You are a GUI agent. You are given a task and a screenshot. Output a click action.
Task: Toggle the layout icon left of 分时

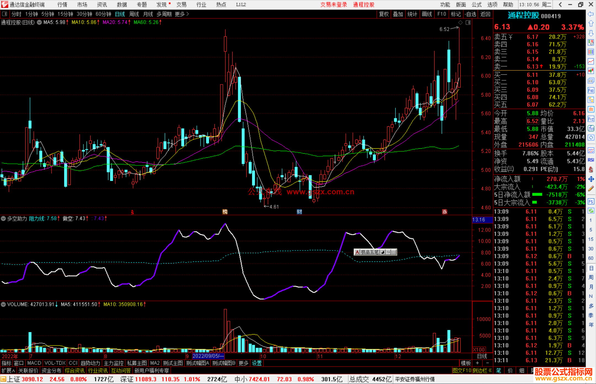[x=5, y=14]
